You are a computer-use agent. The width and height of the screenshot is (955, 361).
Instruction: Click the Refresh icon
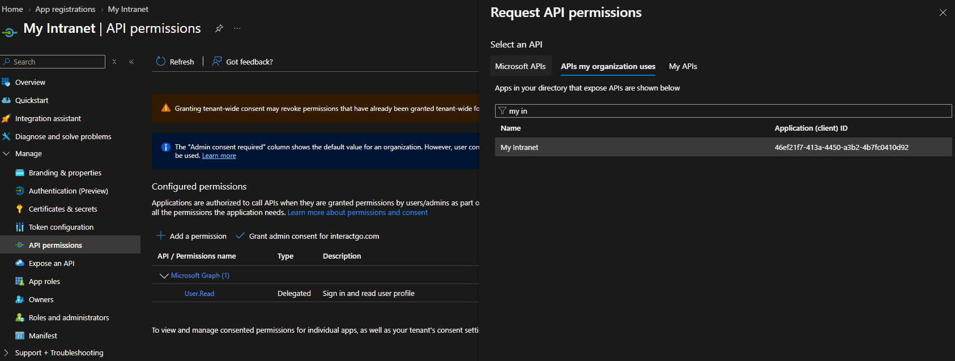tap(161, 61)
